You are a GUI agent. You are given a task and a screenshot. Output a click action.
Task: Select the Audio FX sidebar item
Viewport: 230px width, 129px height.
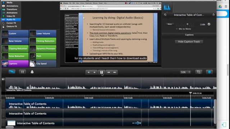(x=11, y=19)
